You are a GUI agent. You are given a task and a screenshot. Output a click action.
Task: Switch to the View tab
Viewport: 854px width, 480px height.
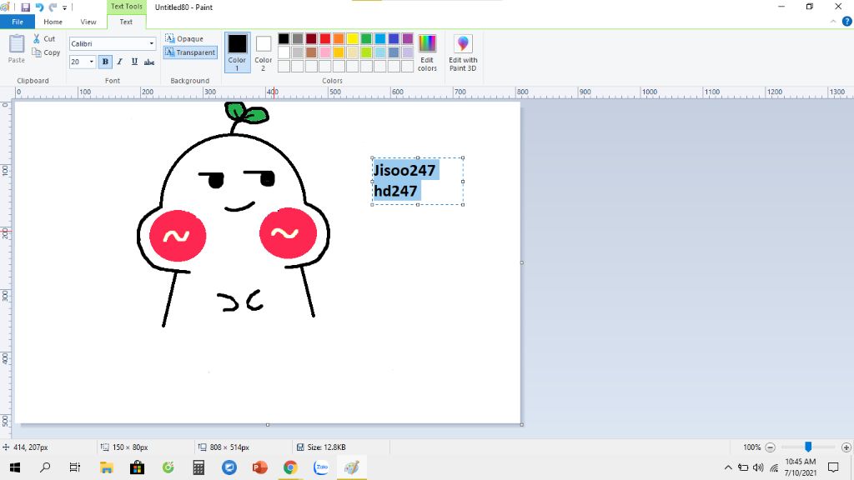click(x=88, y=22)
